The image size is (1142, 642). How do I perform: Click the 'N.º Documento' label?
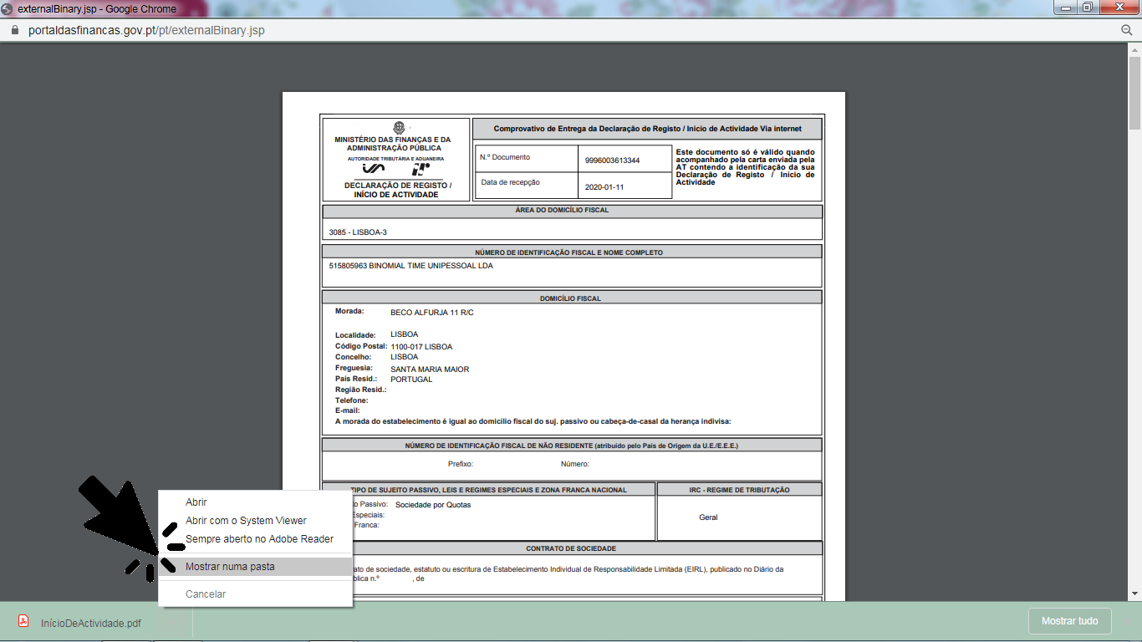pos(505,157)
